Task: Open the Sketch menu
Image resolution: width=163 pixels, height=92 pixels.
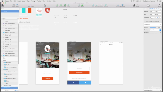Action: click(7, 1)
